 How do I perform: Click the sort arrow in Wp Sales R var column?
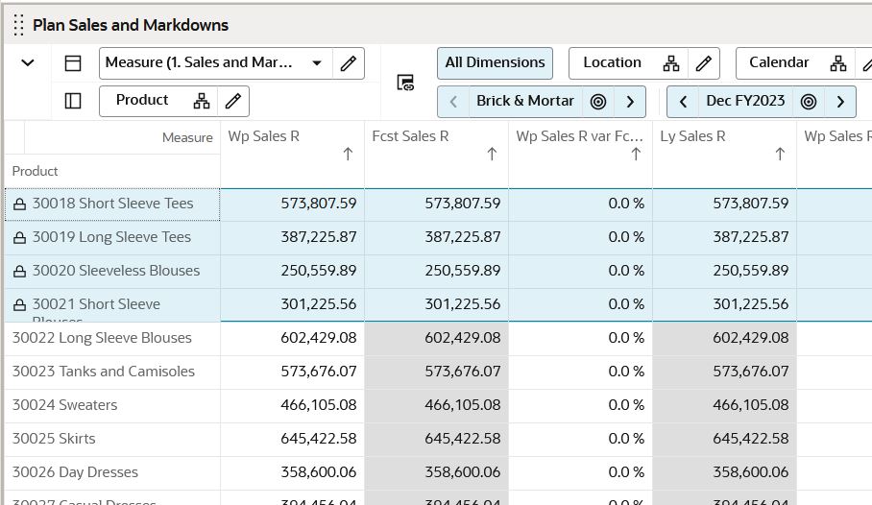pos(636,154)
